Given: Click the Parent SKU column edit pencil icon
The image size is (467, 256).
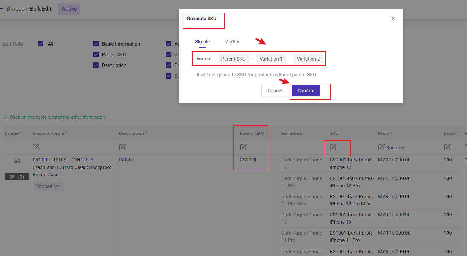Looking at the screenshot, I should tap(243, 147).
